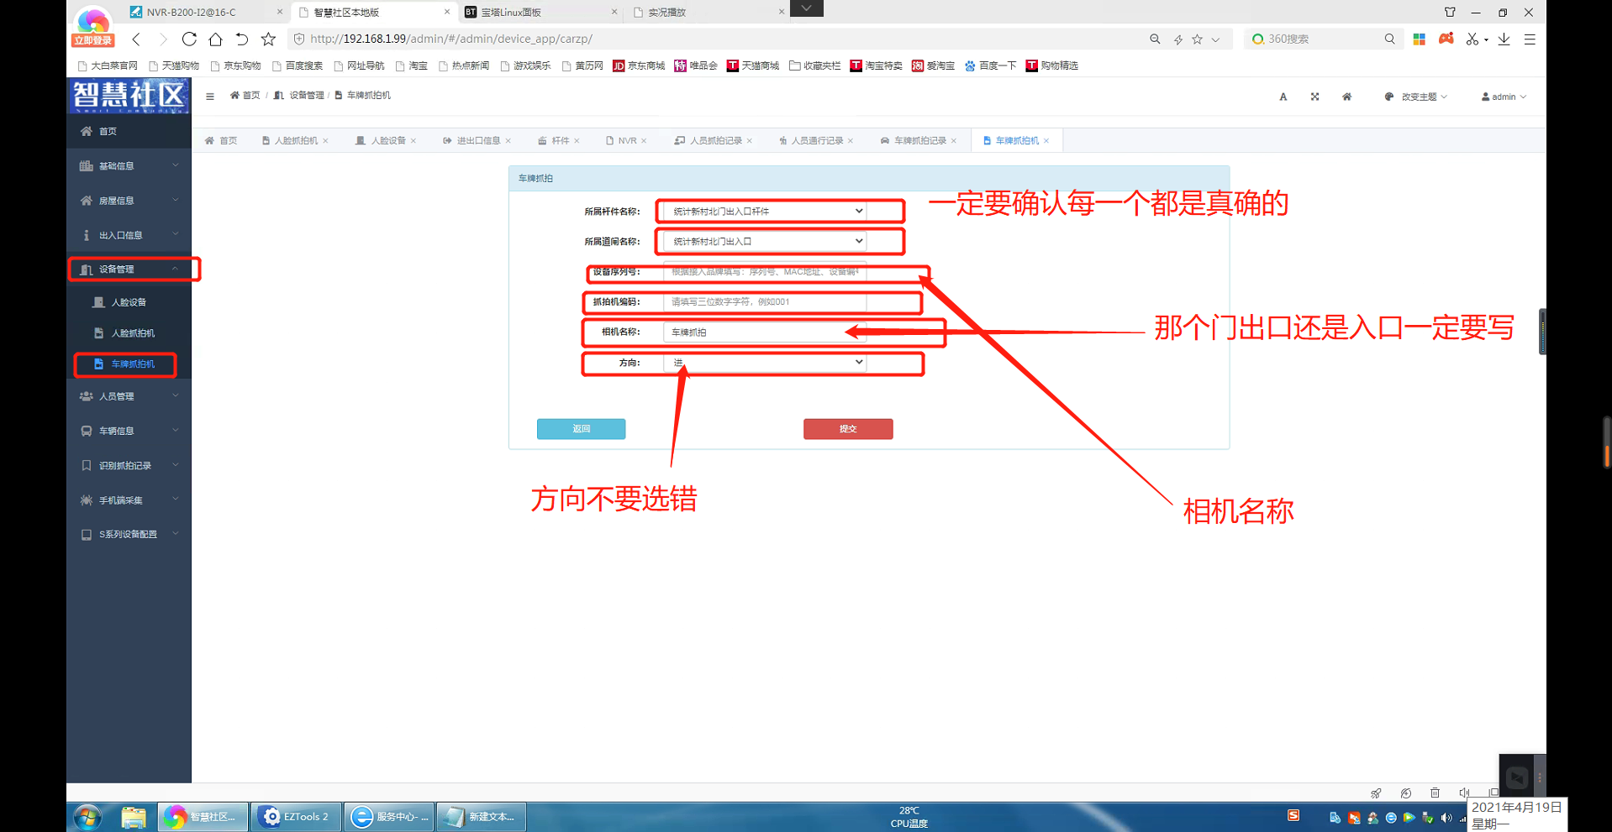Open 人脸抓拍机 in the sidebar
This screenshot has width=1612, height=832.
tap(133, 333)
